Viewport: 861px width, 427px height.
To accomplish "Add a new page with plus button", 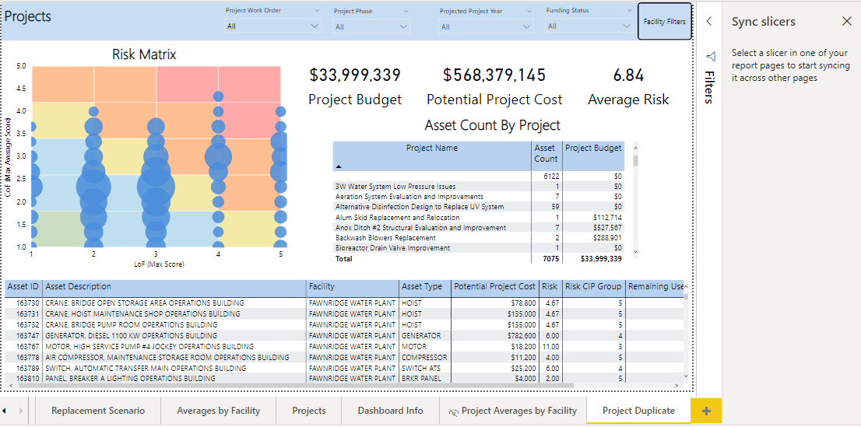I will click(x=706, y=411).
